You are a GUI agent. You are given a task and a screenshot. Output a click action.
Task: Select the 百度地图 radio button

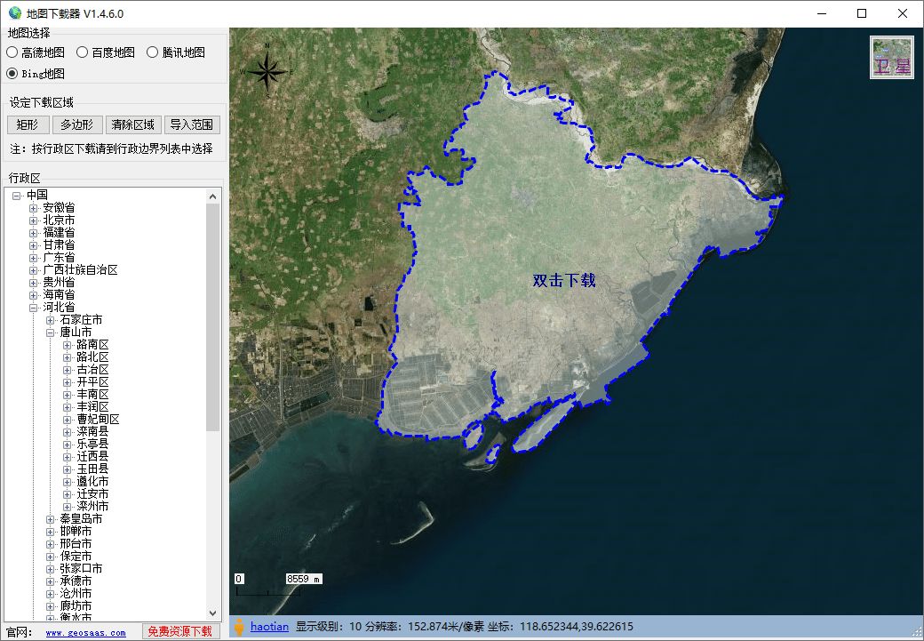tap(106, 52)
